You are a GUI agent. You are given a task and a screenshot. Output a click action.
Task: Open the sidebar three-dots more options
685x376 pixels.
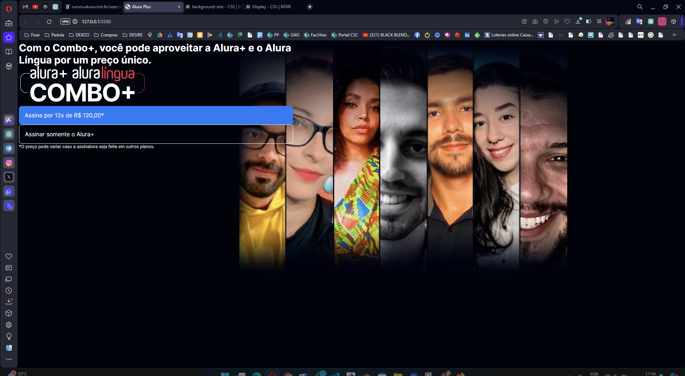tap(9, 359)
